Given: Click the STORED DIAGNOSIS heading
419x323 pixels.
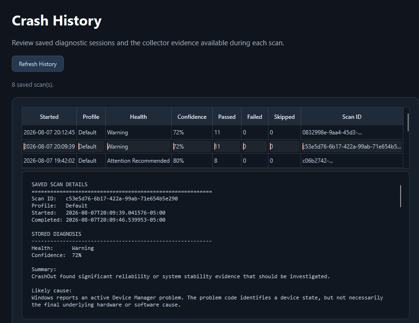Looking at the screenshot, I should 56,234.
